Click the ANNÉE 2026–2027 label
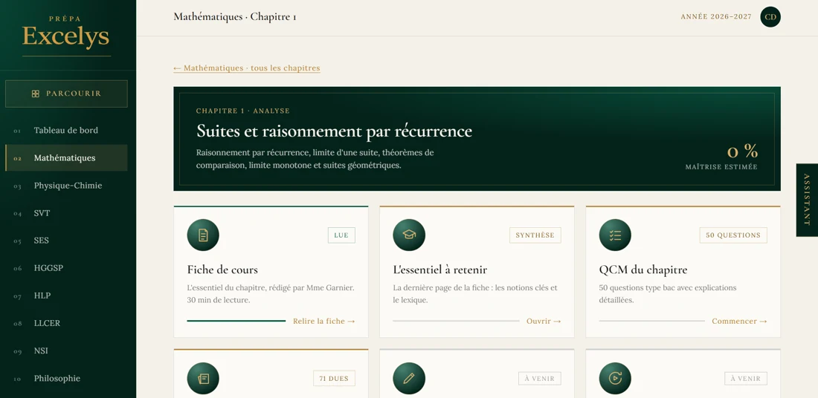 click(715, 16)
